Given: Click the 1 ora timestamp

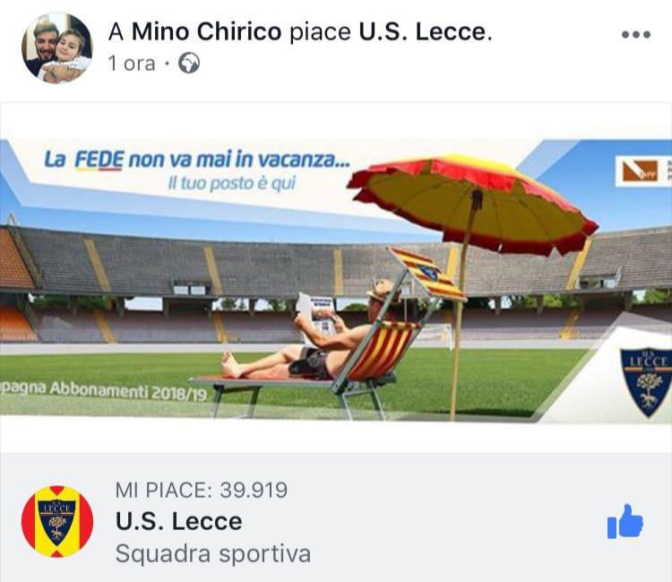Looking at the screenshot, I should point(132,64).
